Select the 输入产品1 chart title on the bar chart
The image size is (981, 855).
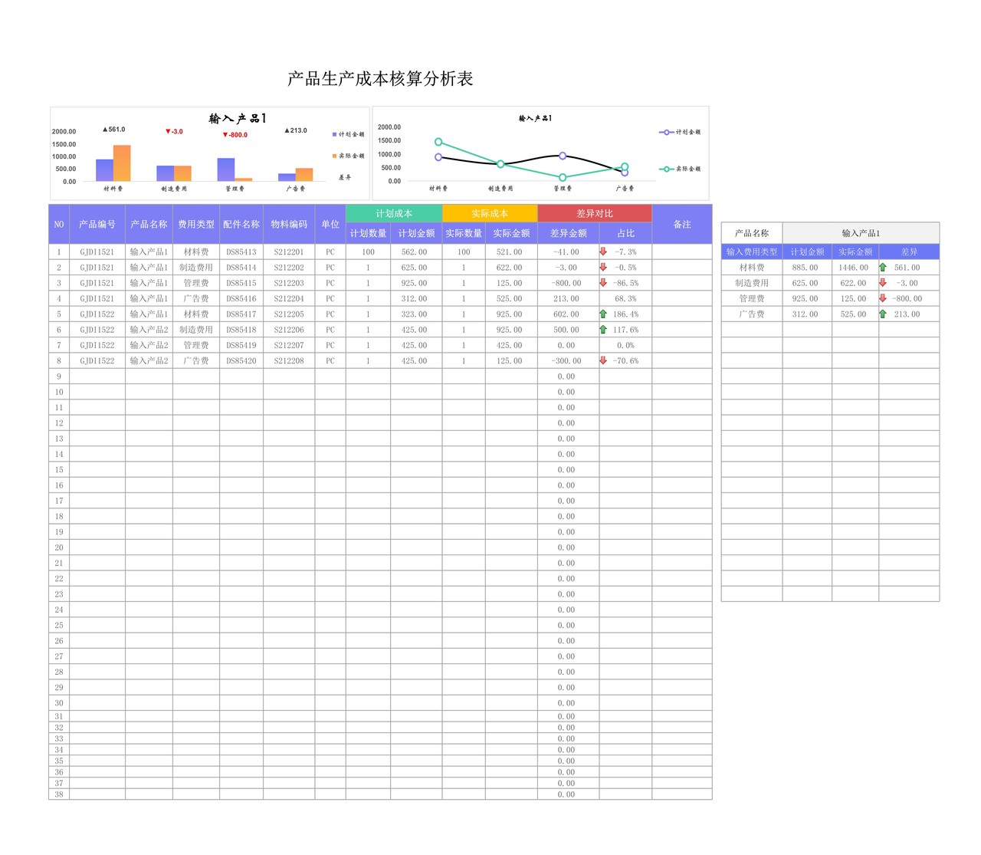coord(235,117)
